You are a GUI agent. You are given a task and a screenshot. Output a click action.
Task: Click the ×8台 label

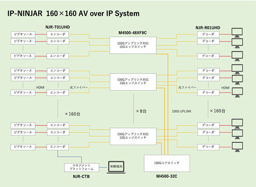pyautogui.click(x=142, y=111)
